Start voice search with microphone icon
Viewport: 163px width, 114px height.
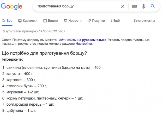click(144, 6)
